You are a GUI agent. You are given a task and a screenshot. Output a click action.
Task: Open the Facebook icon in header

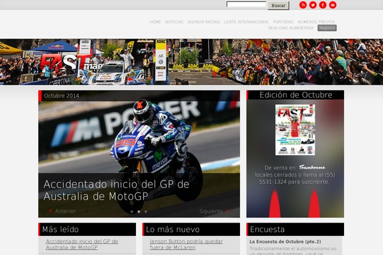[322, 5]
